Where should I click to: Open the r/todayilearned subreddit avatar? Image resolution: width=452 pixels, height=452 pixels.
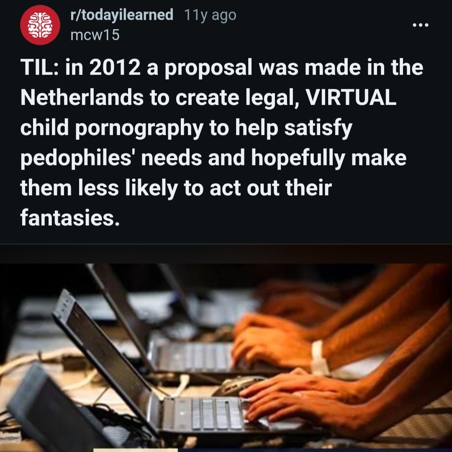coord(40,25)
